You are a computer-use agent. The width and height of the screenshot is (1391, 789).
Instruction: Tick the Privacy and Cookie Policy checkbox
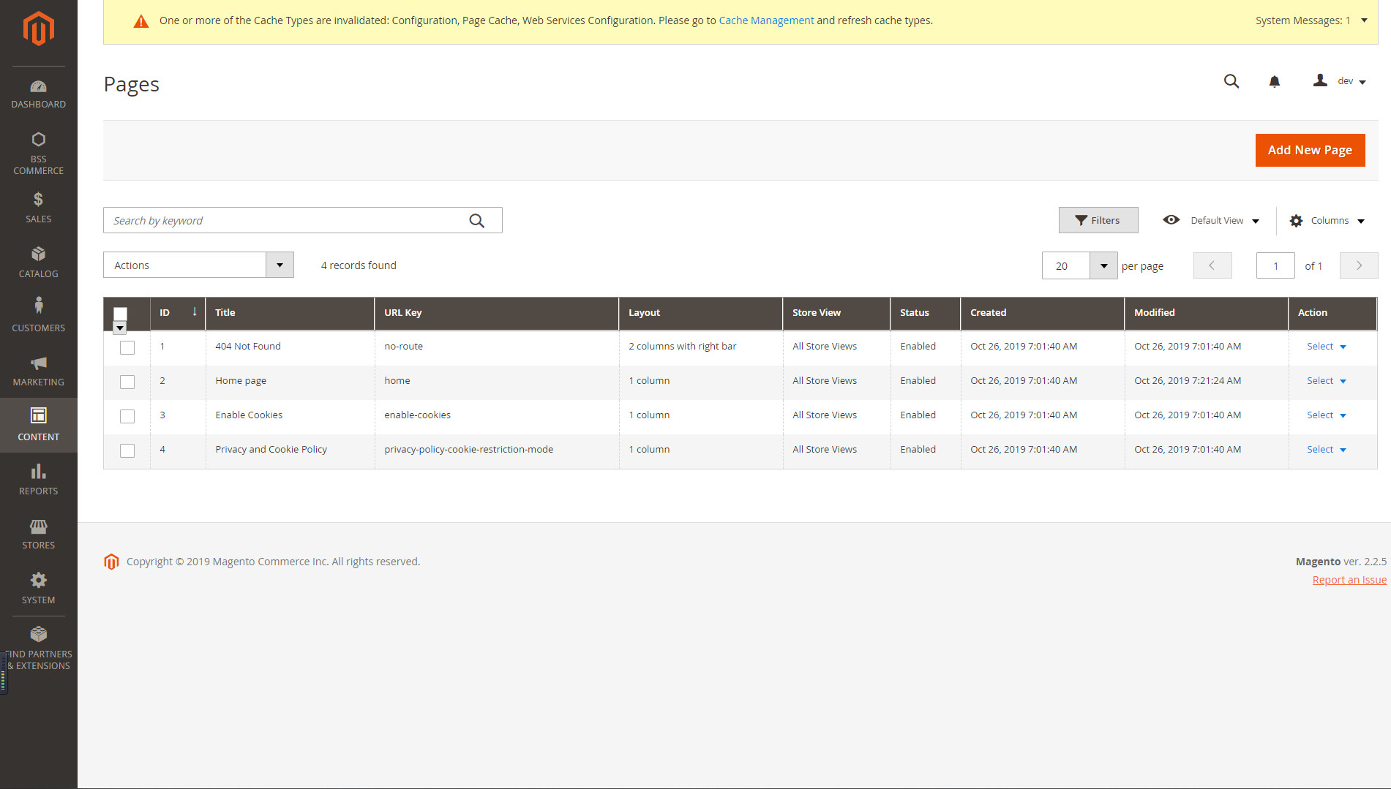click(127, 450)
